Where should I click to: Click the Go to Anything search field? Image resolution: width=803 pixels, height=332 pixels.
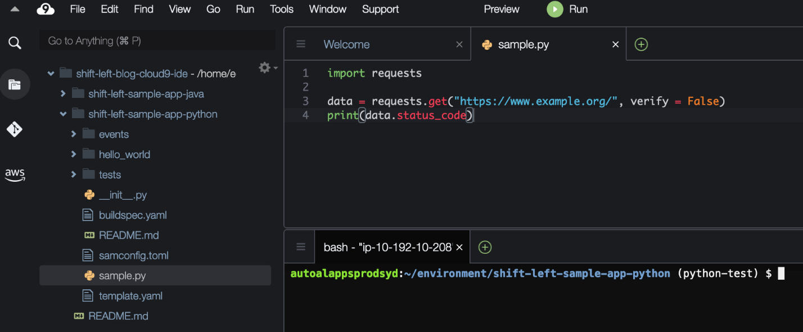(157, 41)
